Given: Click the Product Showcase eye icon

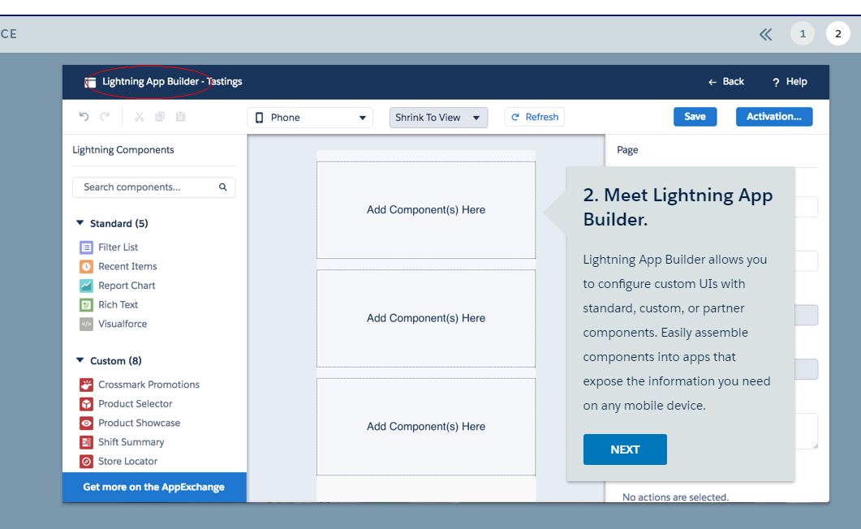Looking at the screenshot, I should click(x=86, y=423).
